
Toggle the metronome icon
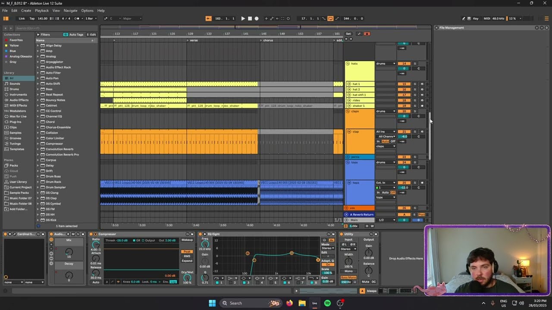pos(77,19)
